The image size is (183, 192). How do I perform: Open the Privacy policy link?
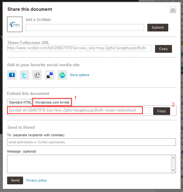(36, 180)
